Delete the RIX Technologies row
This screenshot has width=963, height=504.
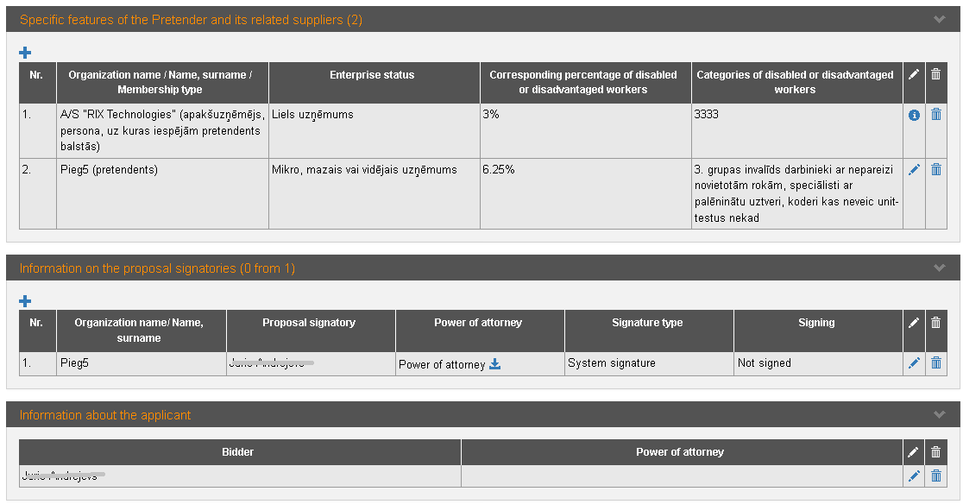(935, 115)
